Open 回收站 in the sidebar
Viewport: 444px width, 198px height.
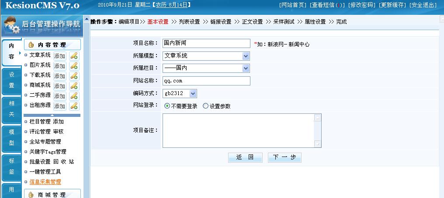point(64,161)
